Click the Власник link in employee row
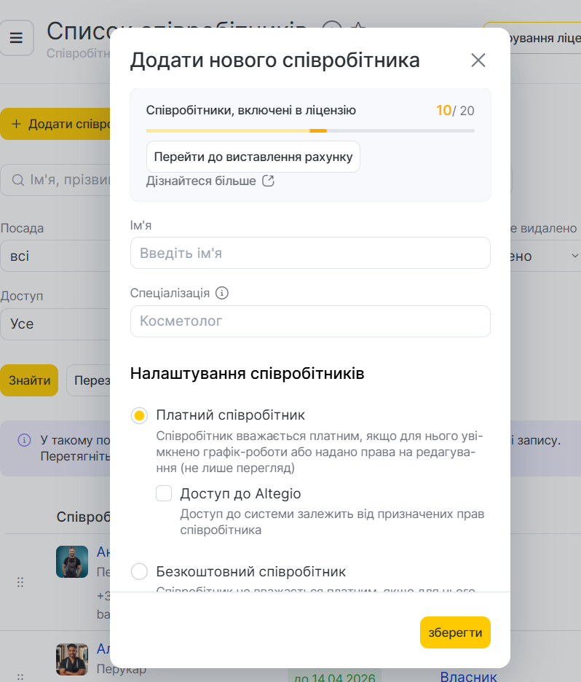The image size is (581, 682). click(468, 676)
